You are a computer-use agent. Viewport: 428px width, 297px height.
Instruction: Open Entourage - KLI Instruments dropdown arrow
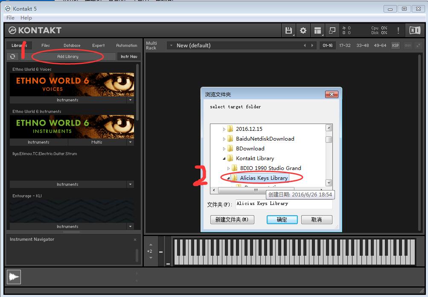point(131,227)
